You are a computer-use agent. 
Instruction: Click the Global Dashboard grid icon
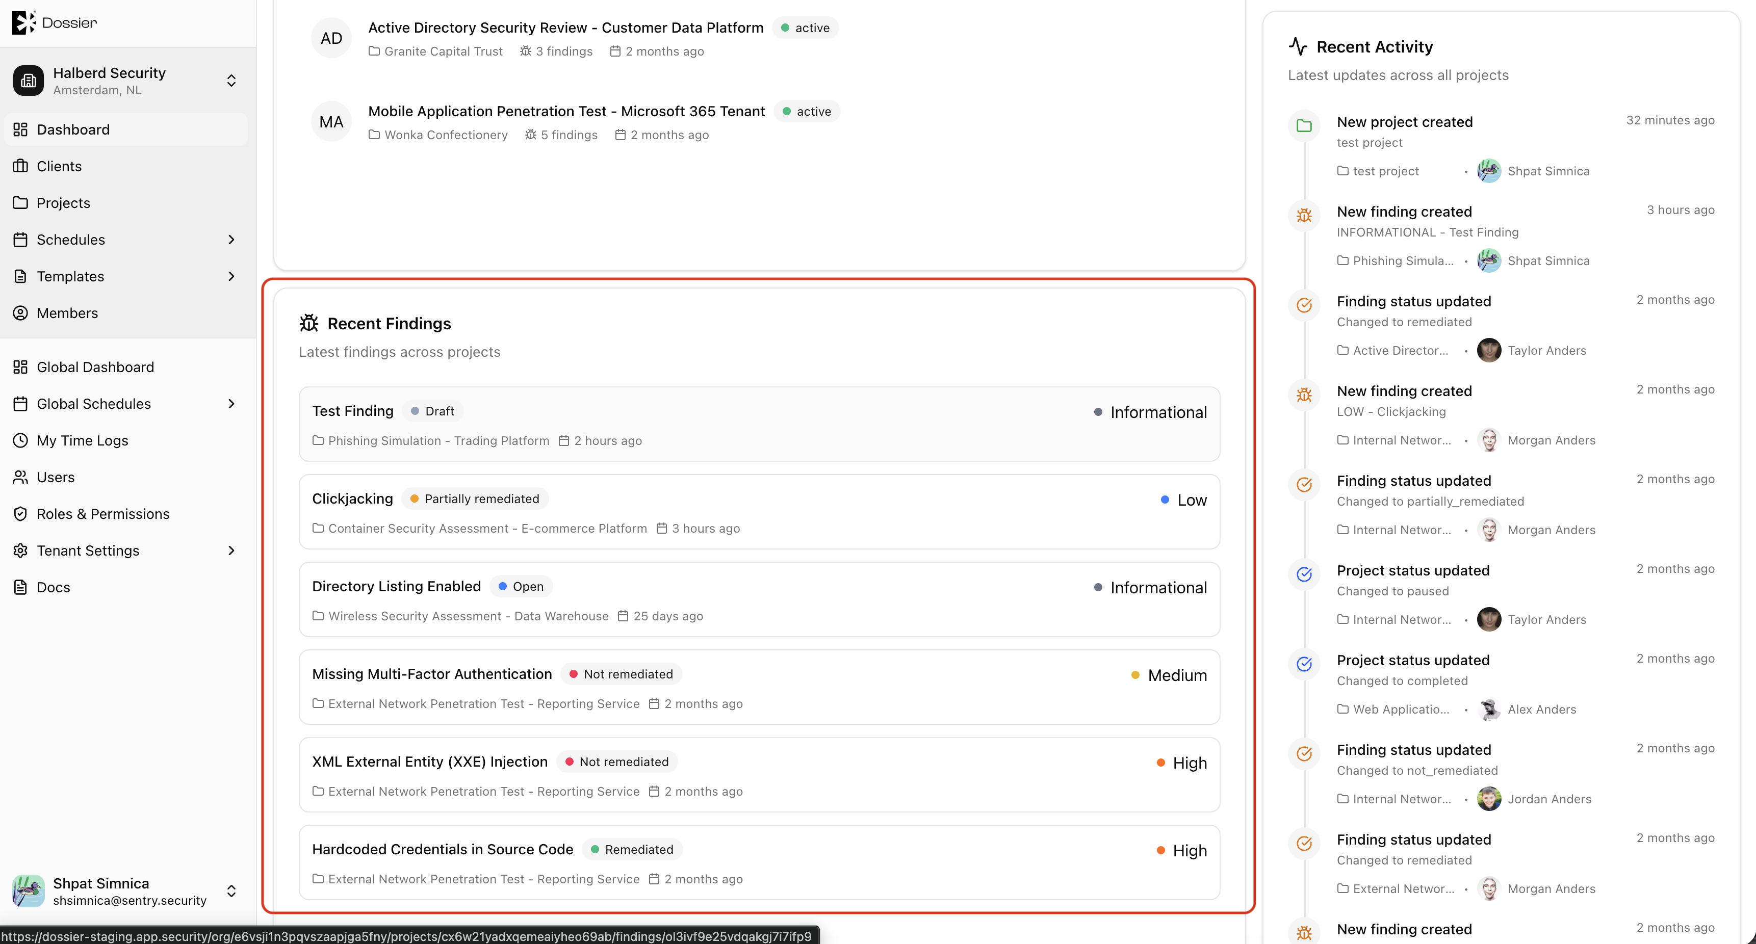click(x=20, y=368)
